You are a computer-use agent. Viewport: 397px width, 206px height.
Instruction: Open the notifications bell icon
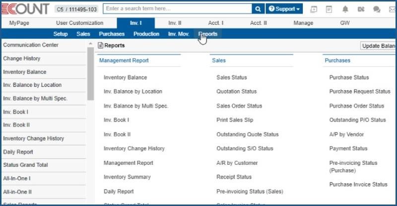pyautogui.click(x=345, y=9)
